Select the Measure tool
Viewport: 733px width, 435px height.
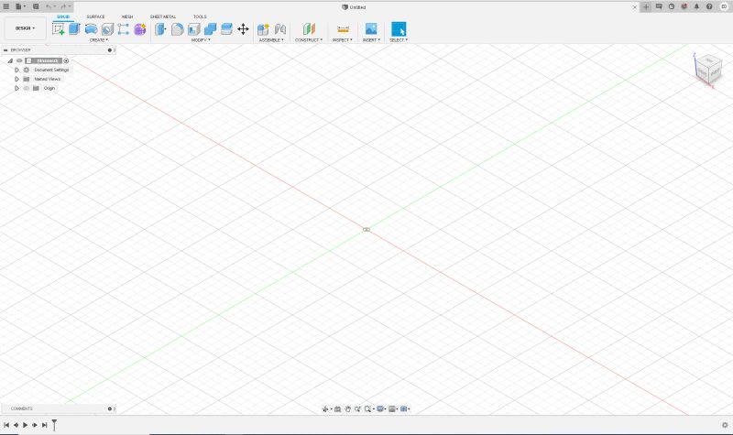(343, 29)
